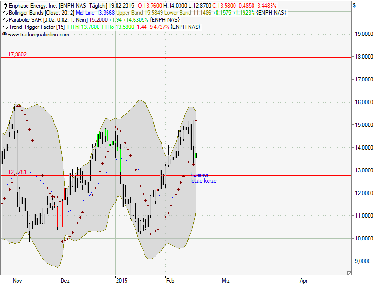This screenshot has width=379, height=284.
Task: Click the chart resize icon at bottom-right corner
Action: click(x=349, y=273)
